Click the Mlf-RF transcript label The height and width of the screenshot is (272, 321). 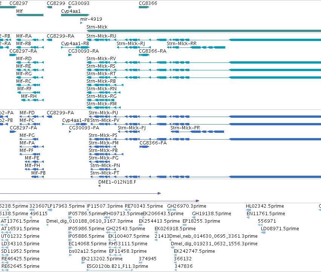25,89
